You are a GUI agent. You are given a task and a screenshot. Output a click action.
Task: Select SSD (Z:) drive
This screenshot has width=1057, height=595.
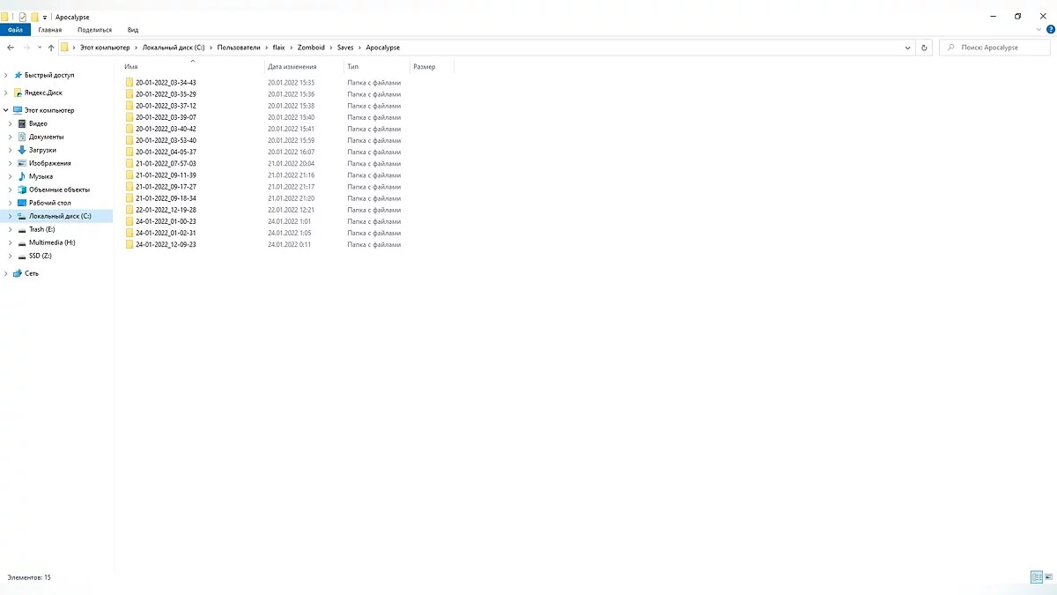(41, 256)
